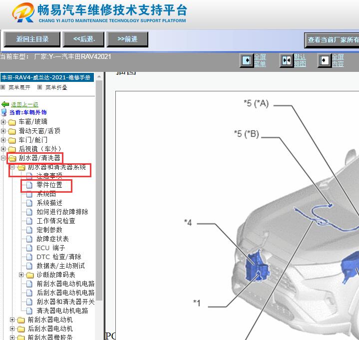Expand the 前刮水器电动机 folder node
This screenshot has height=340, width=359.
click(x=12, y=320)
